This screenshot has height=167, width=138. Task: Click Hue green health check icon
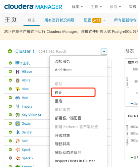click(10, 98)
